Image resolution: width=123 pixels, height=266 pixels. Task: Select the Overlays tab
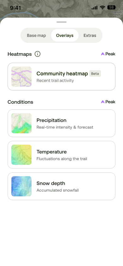65,35
